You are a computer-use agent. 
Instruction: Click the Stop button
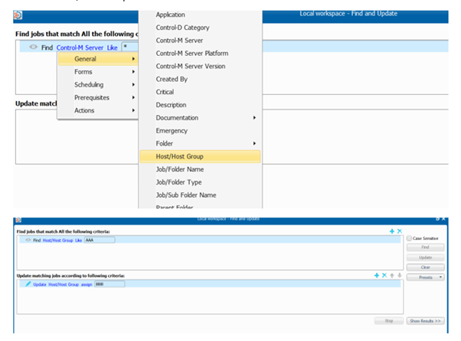point(389,321)
